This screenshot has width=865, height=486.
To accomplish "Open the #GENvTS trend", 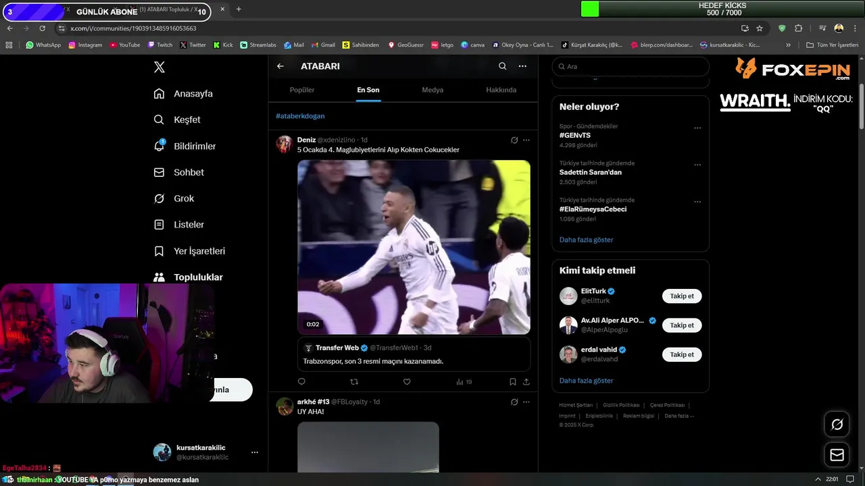I will (x=575, y=135).
